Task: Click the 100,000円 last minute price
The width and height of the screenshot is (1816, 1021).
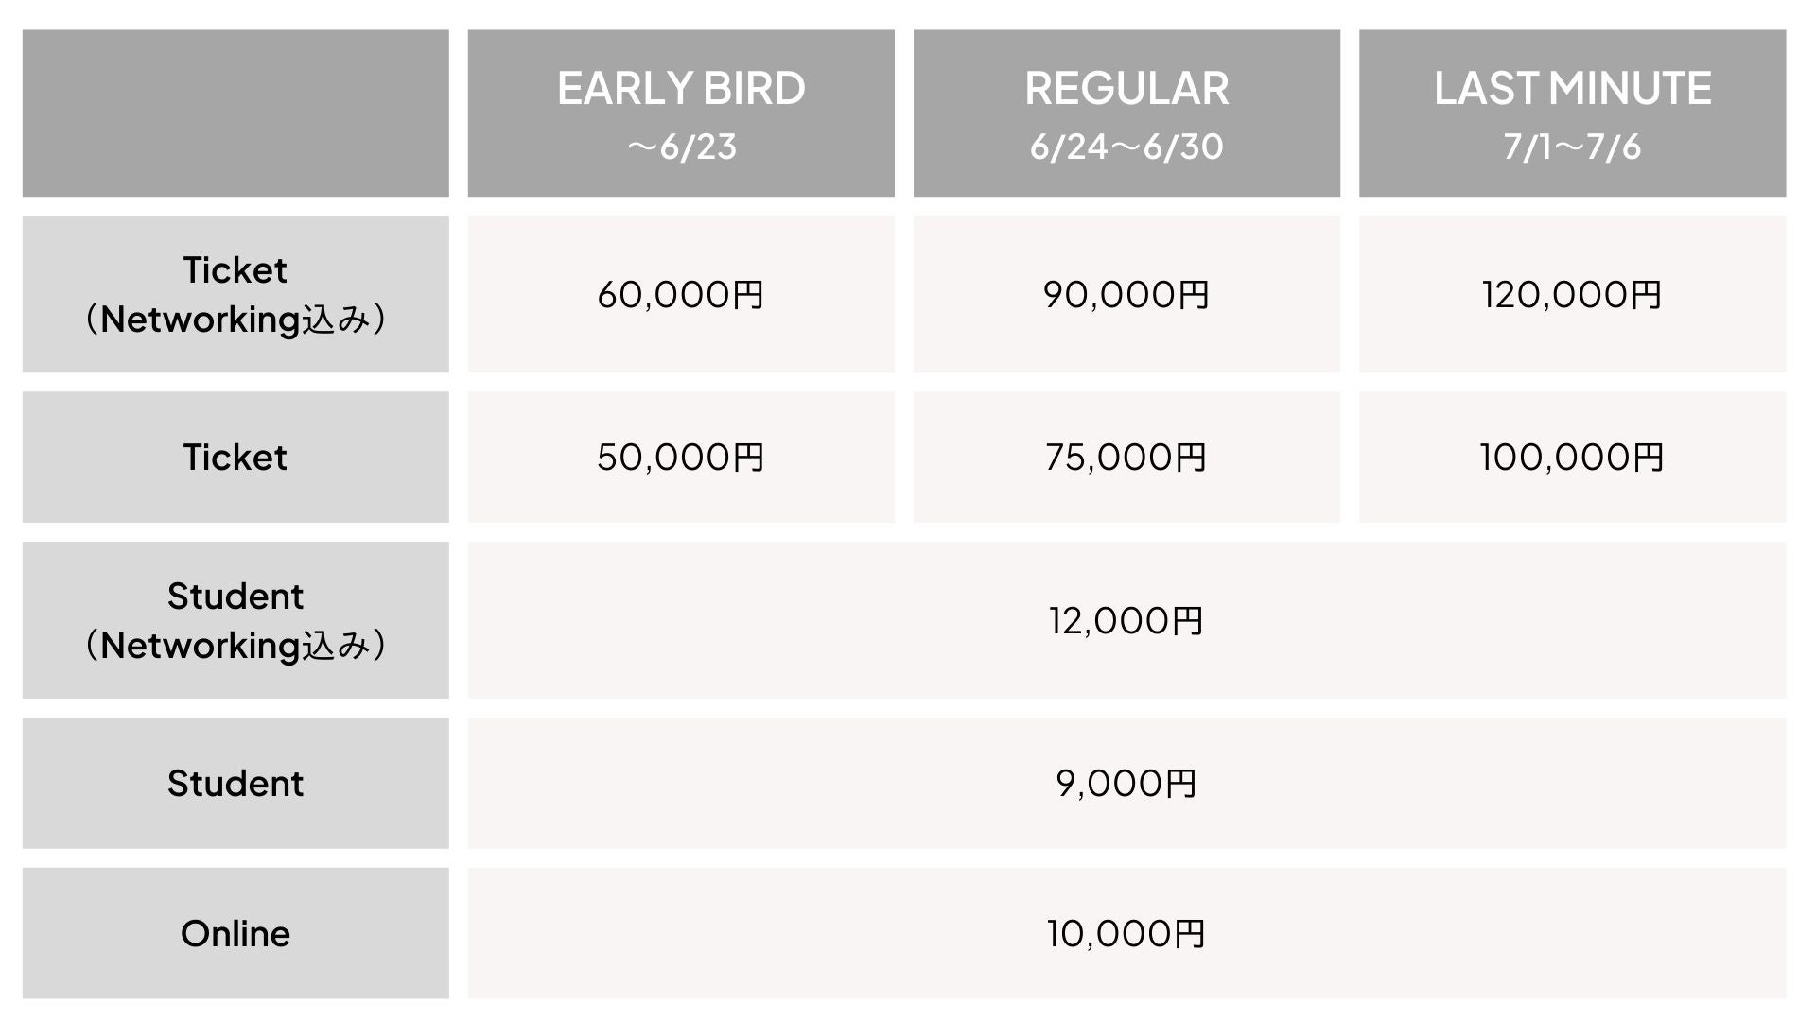Action: pyautogui.click(x=1572, y=458)
